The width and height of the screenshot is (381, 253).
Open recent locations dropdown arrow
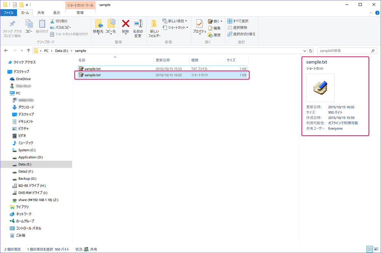22,51
